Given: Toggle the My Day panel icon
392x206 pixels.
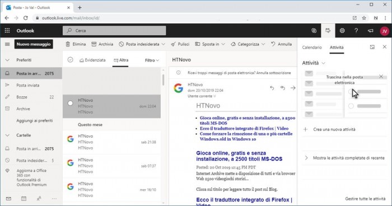Looking at the screenshot, I should pos(328,30).
